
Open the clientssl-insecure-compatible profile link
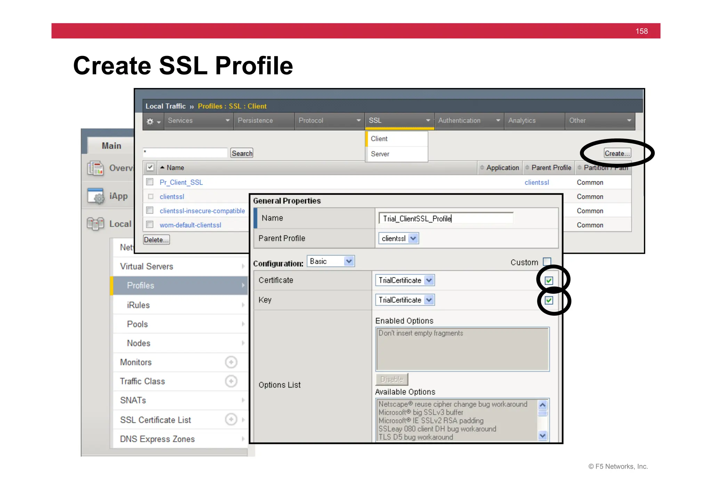(x=202, y=211)
